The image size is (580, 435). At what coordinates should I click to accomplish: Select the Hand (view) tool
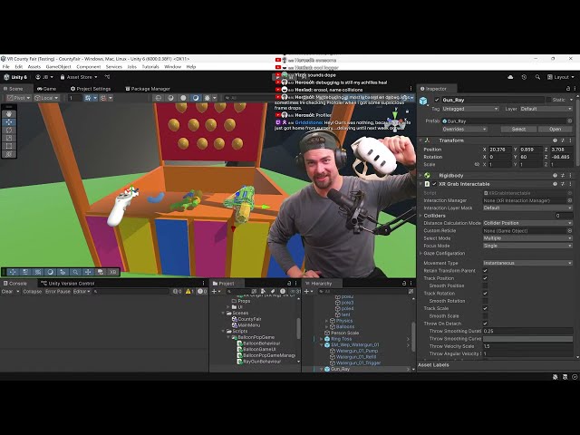pyautogui.click(x=9, y=114)
